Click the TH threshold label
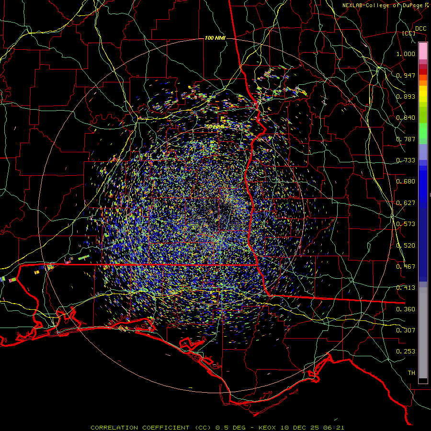The width and height of the screenshot is (431, 431). (411, 373)
